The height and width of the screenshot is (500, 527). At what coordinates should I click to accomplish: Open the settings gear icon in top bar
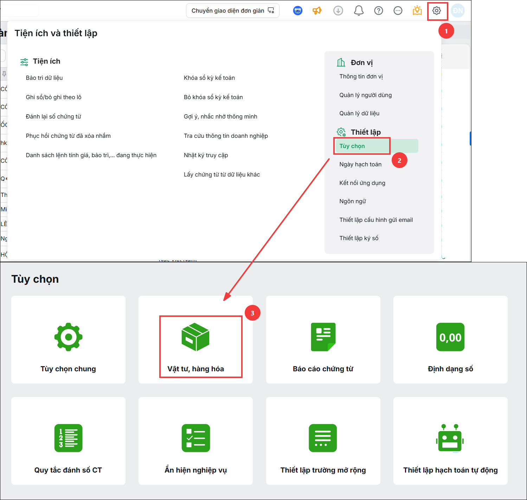437,11
